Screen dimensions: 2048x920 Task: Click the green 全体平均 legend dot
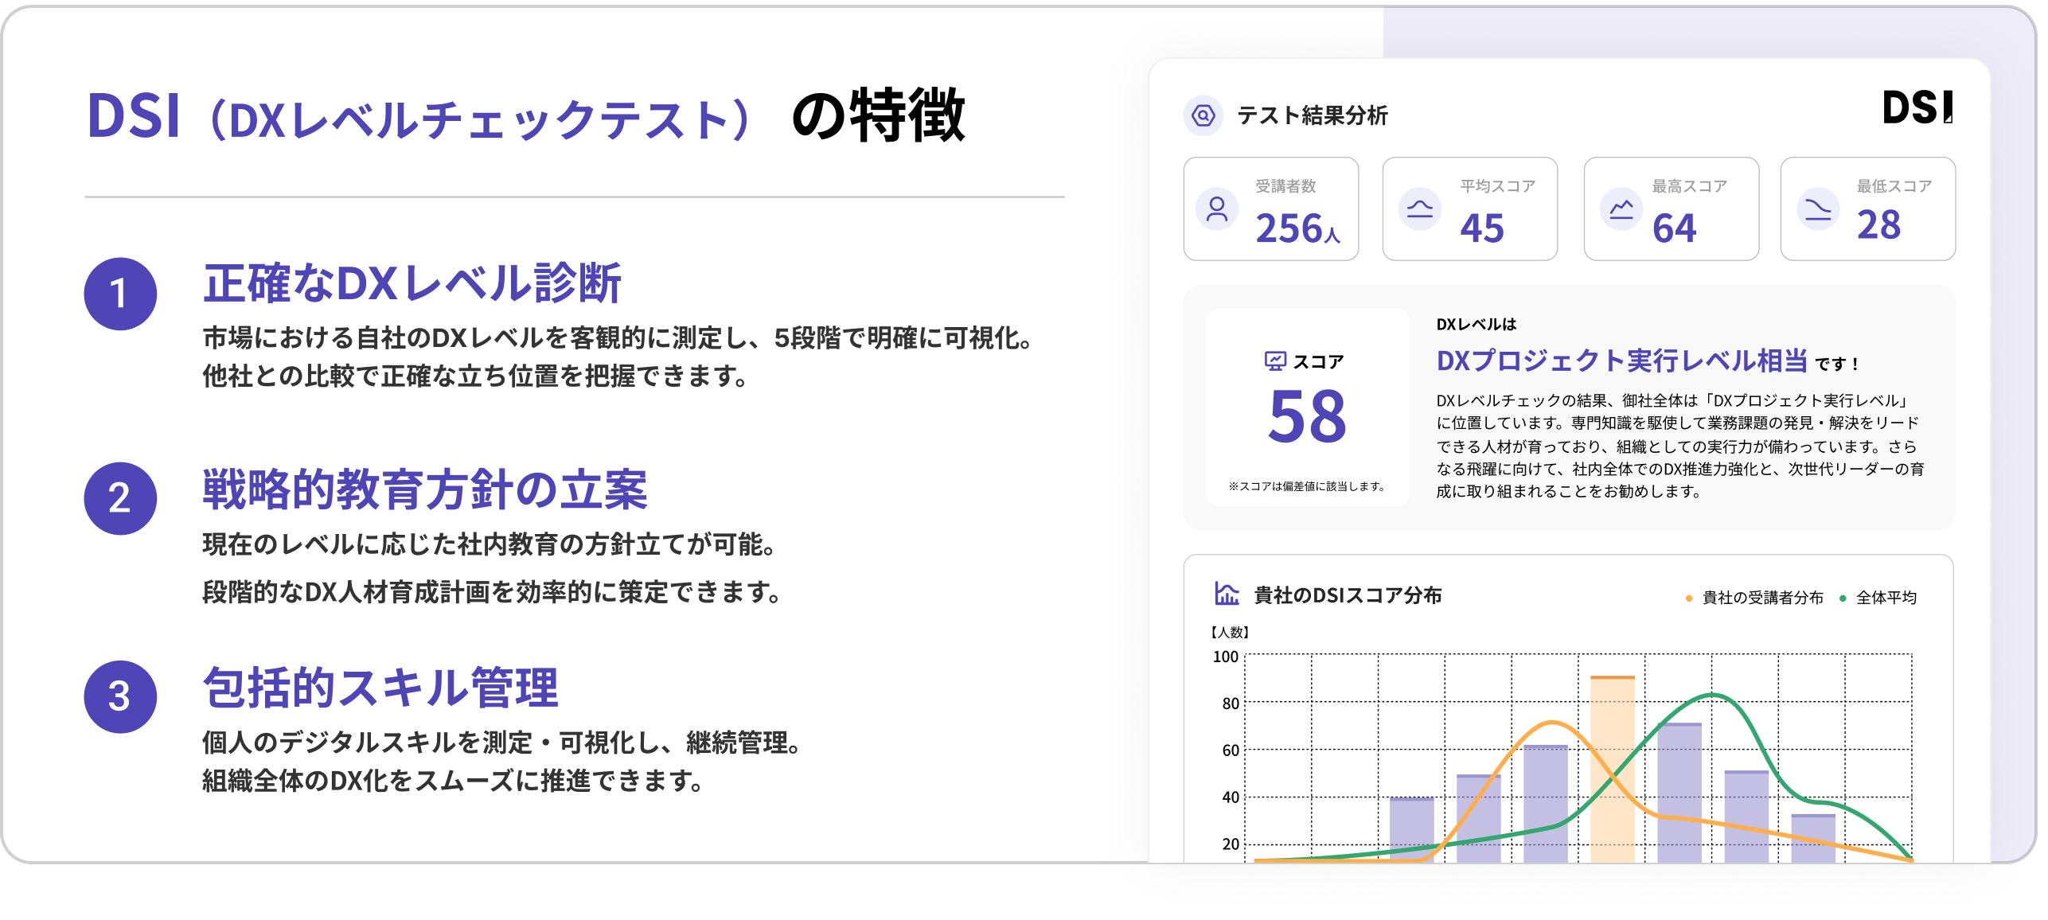point(1843,598)
